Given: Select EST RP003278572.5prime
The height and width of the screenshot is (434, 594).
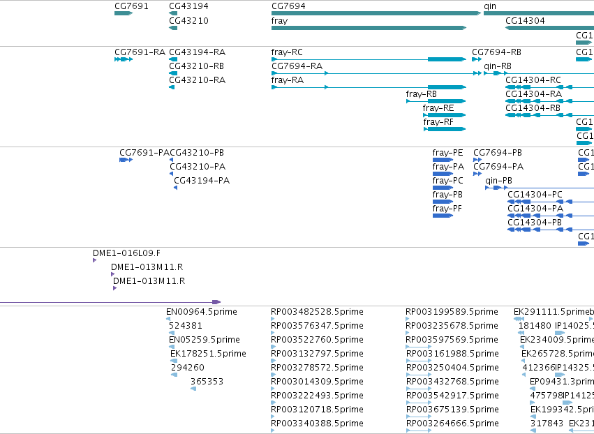Looking at the screenshot, I should click(x=317, y=368).
